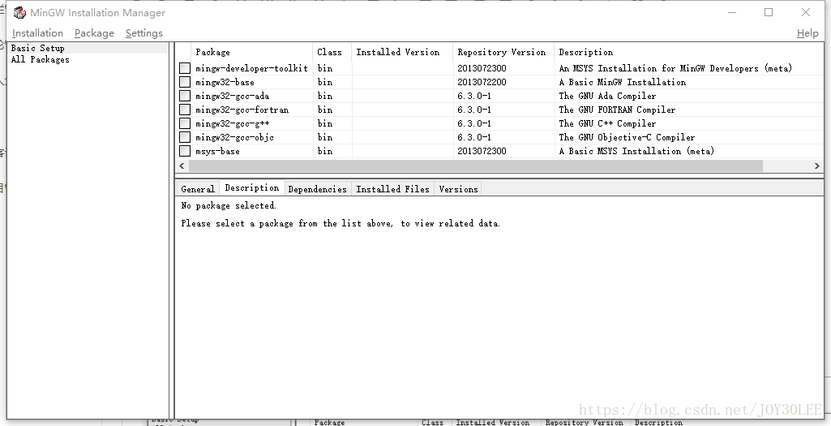Sort by the Package column header
The image size is (831, 426).
point(252,52)
